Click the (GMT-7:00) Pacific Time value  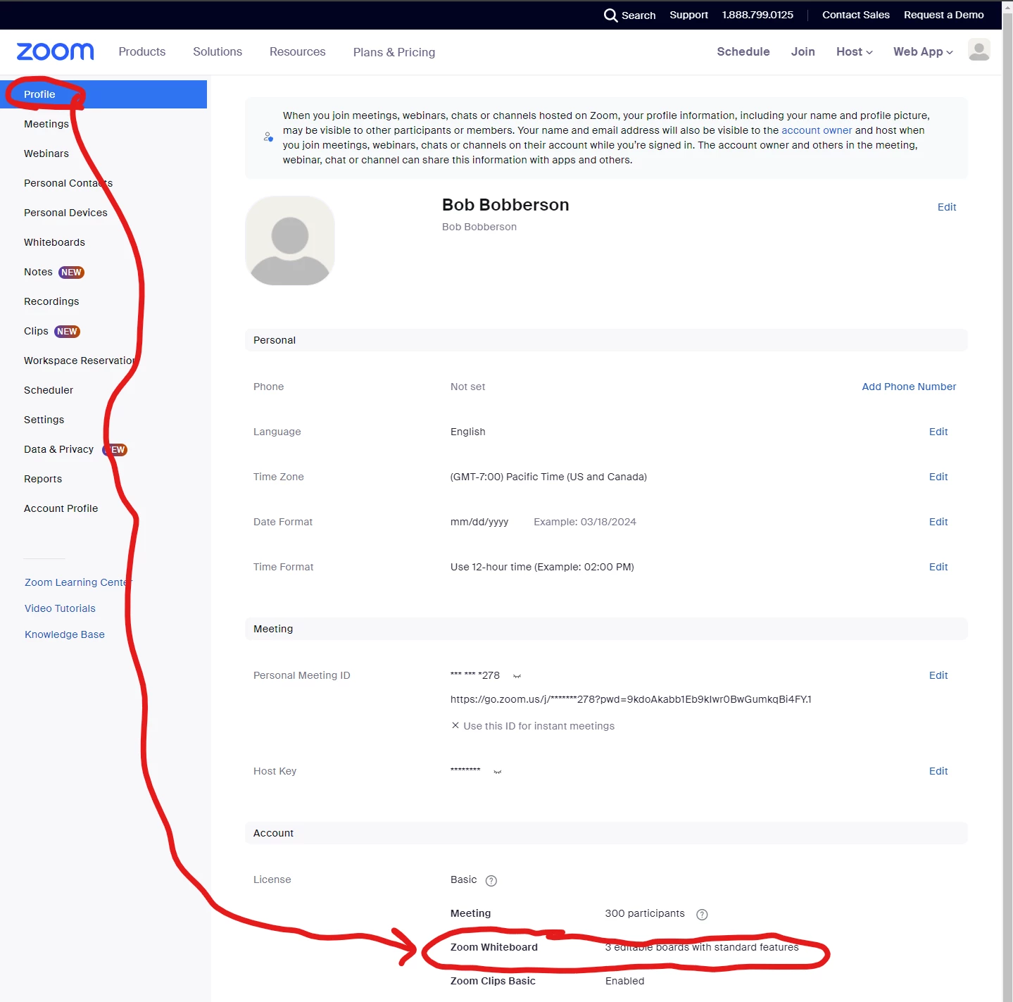pos(548,477)
